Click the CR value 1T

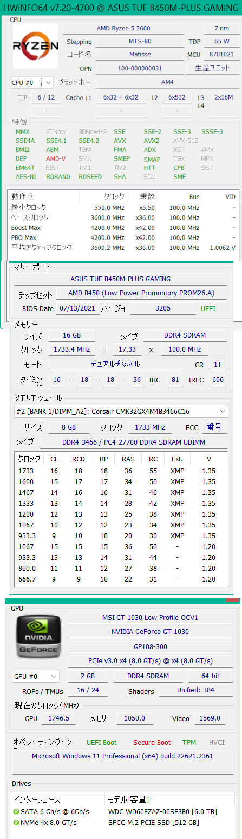pos(218,364)
